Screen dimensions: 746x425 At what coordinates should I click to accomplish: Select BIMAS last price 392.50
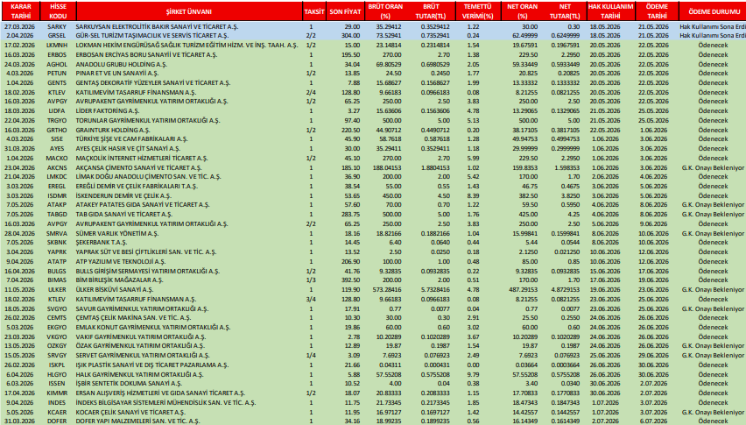[350, 280]
